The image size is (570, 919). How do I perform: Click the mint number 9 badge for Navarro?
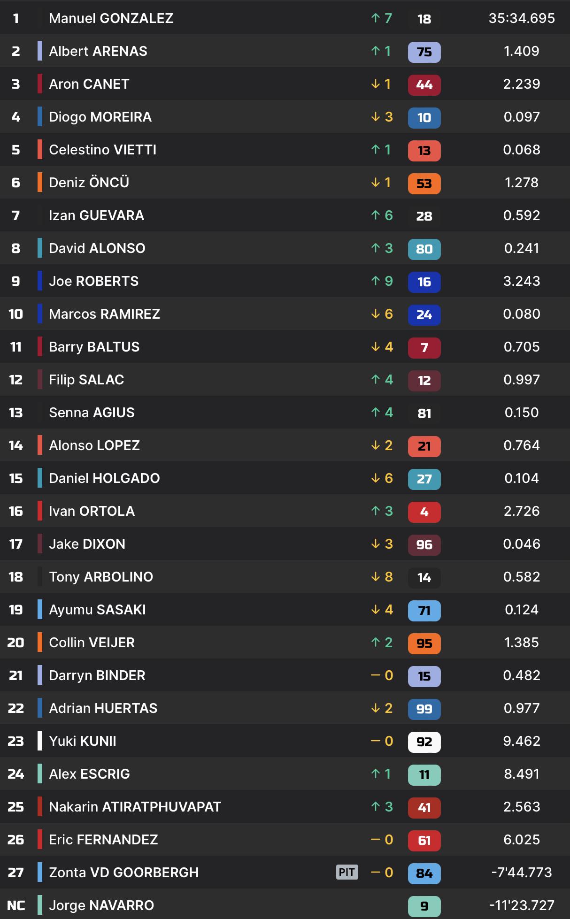point(424,906)
